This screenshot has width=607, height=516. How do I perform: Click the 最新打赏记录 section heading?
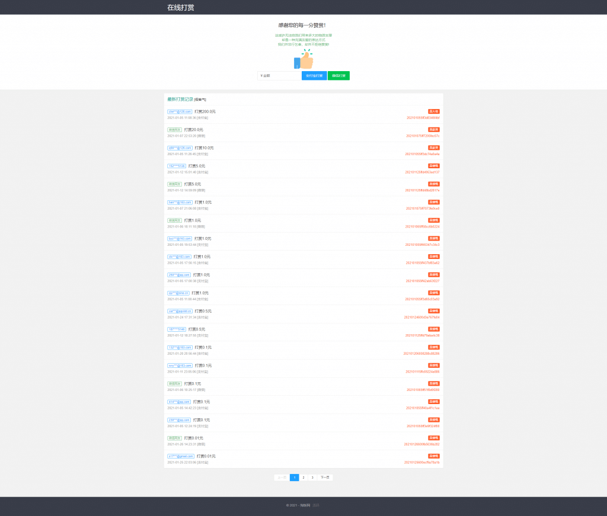pos(180,100)
